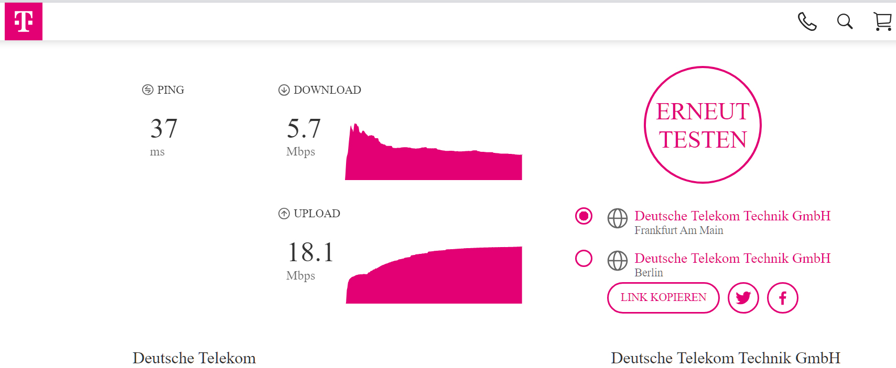The width and height of the screenshot is (896, 368).
Task: Click the Telekom T logo
Action: coord(24,21)
